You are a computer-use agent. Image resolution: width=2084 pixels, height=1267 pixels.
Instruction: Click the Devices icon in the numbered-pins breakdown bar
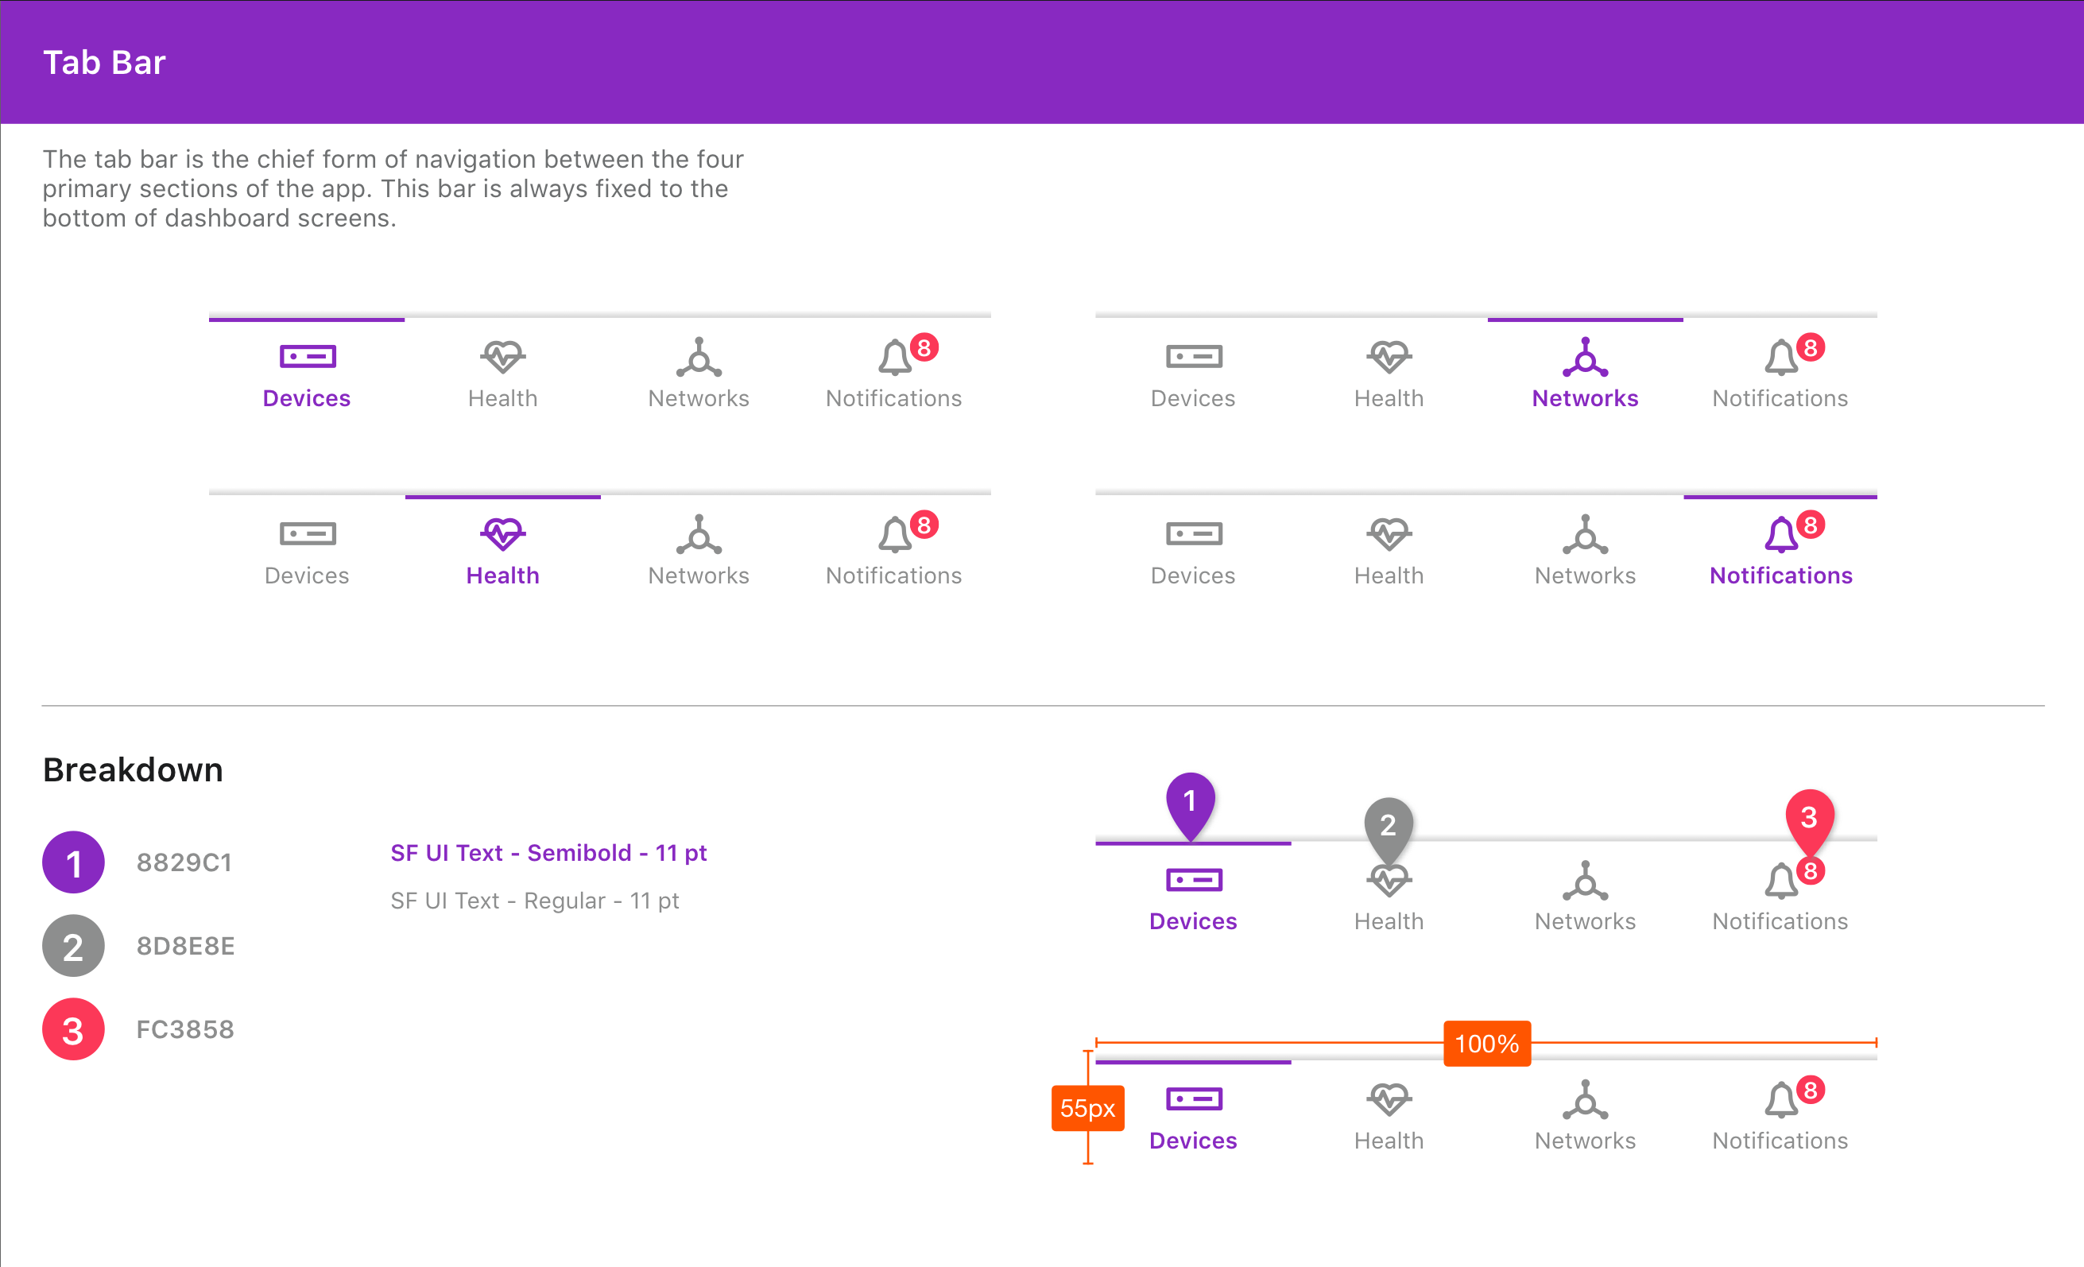[1195, 880]
